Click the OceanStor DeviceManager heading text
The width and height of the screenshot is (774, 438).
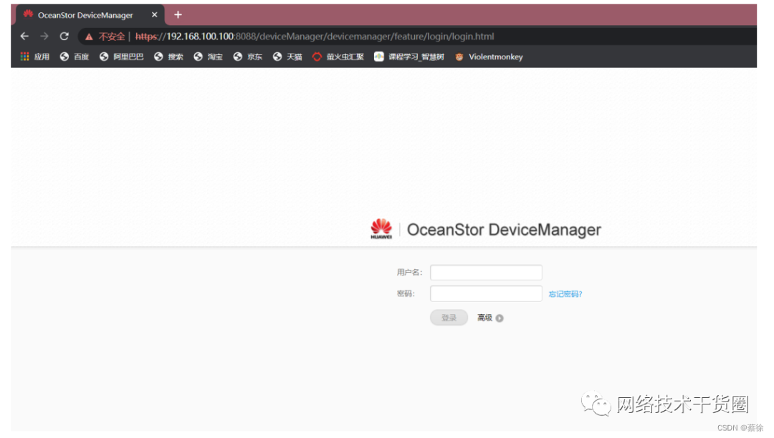[x=504, y=230]
